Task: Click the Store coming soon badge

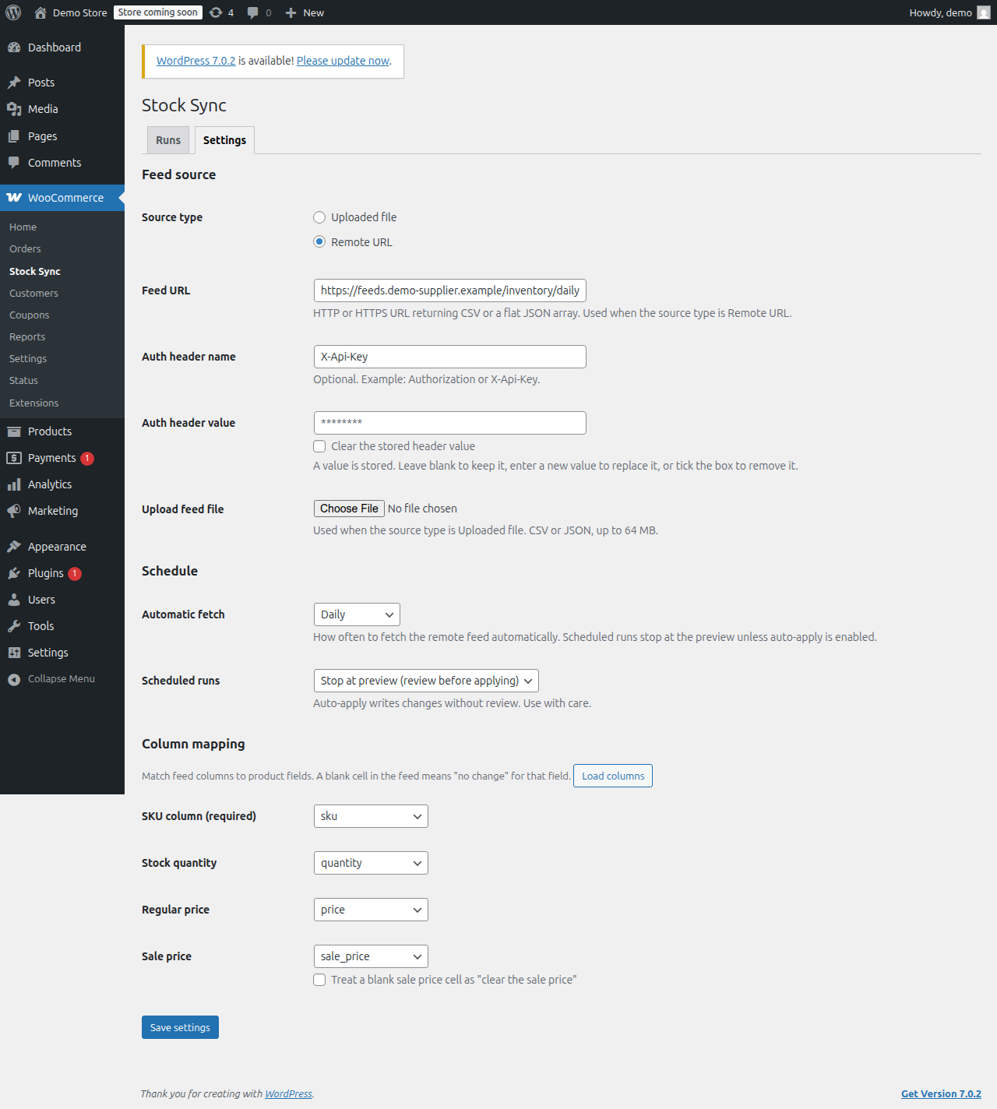Action: point(158,12)
